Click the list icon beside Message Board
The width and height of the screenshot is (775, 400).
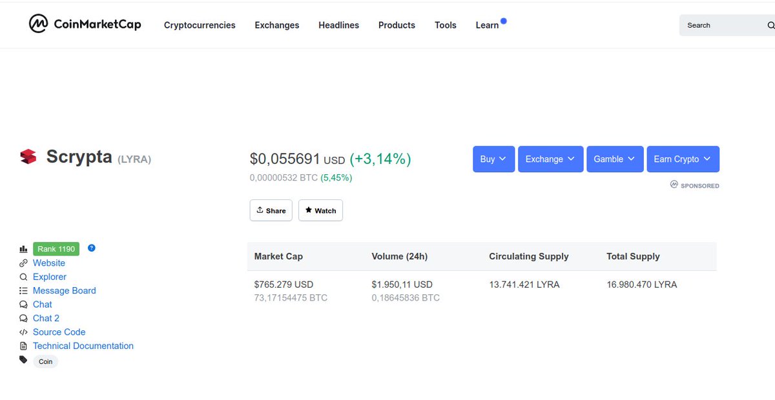[23, 291]
